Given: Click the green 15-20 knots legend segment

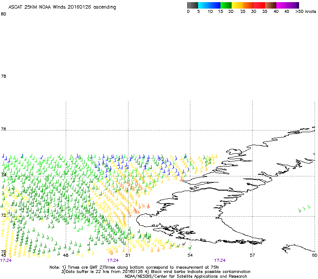Looking at the screenshot, I should pos(226,5).
